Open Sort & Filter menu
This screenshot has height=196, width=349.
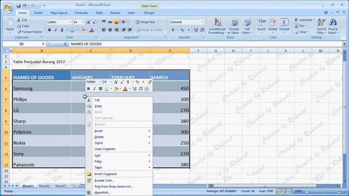pos(321,26)
